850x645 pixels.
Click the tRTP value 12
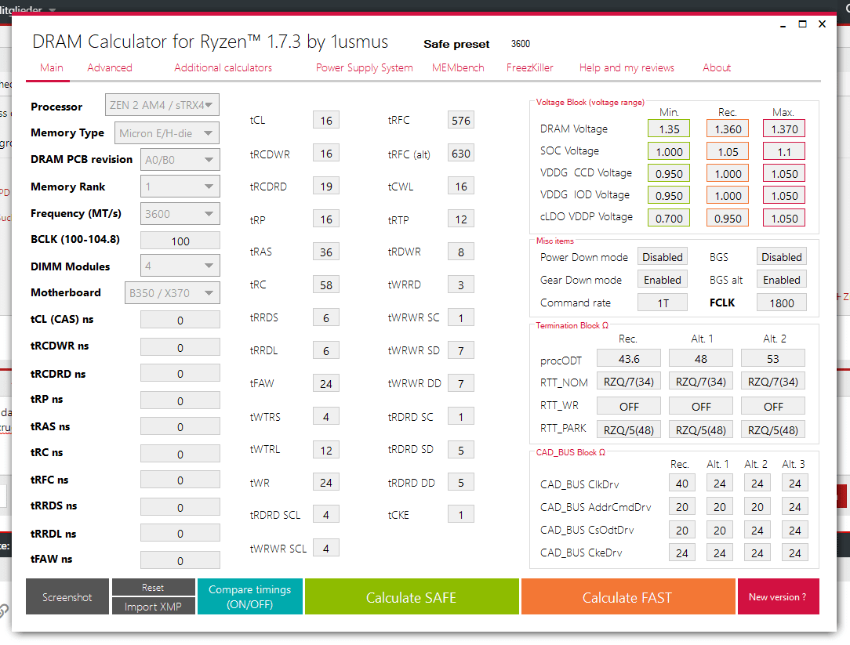[461, 219]
